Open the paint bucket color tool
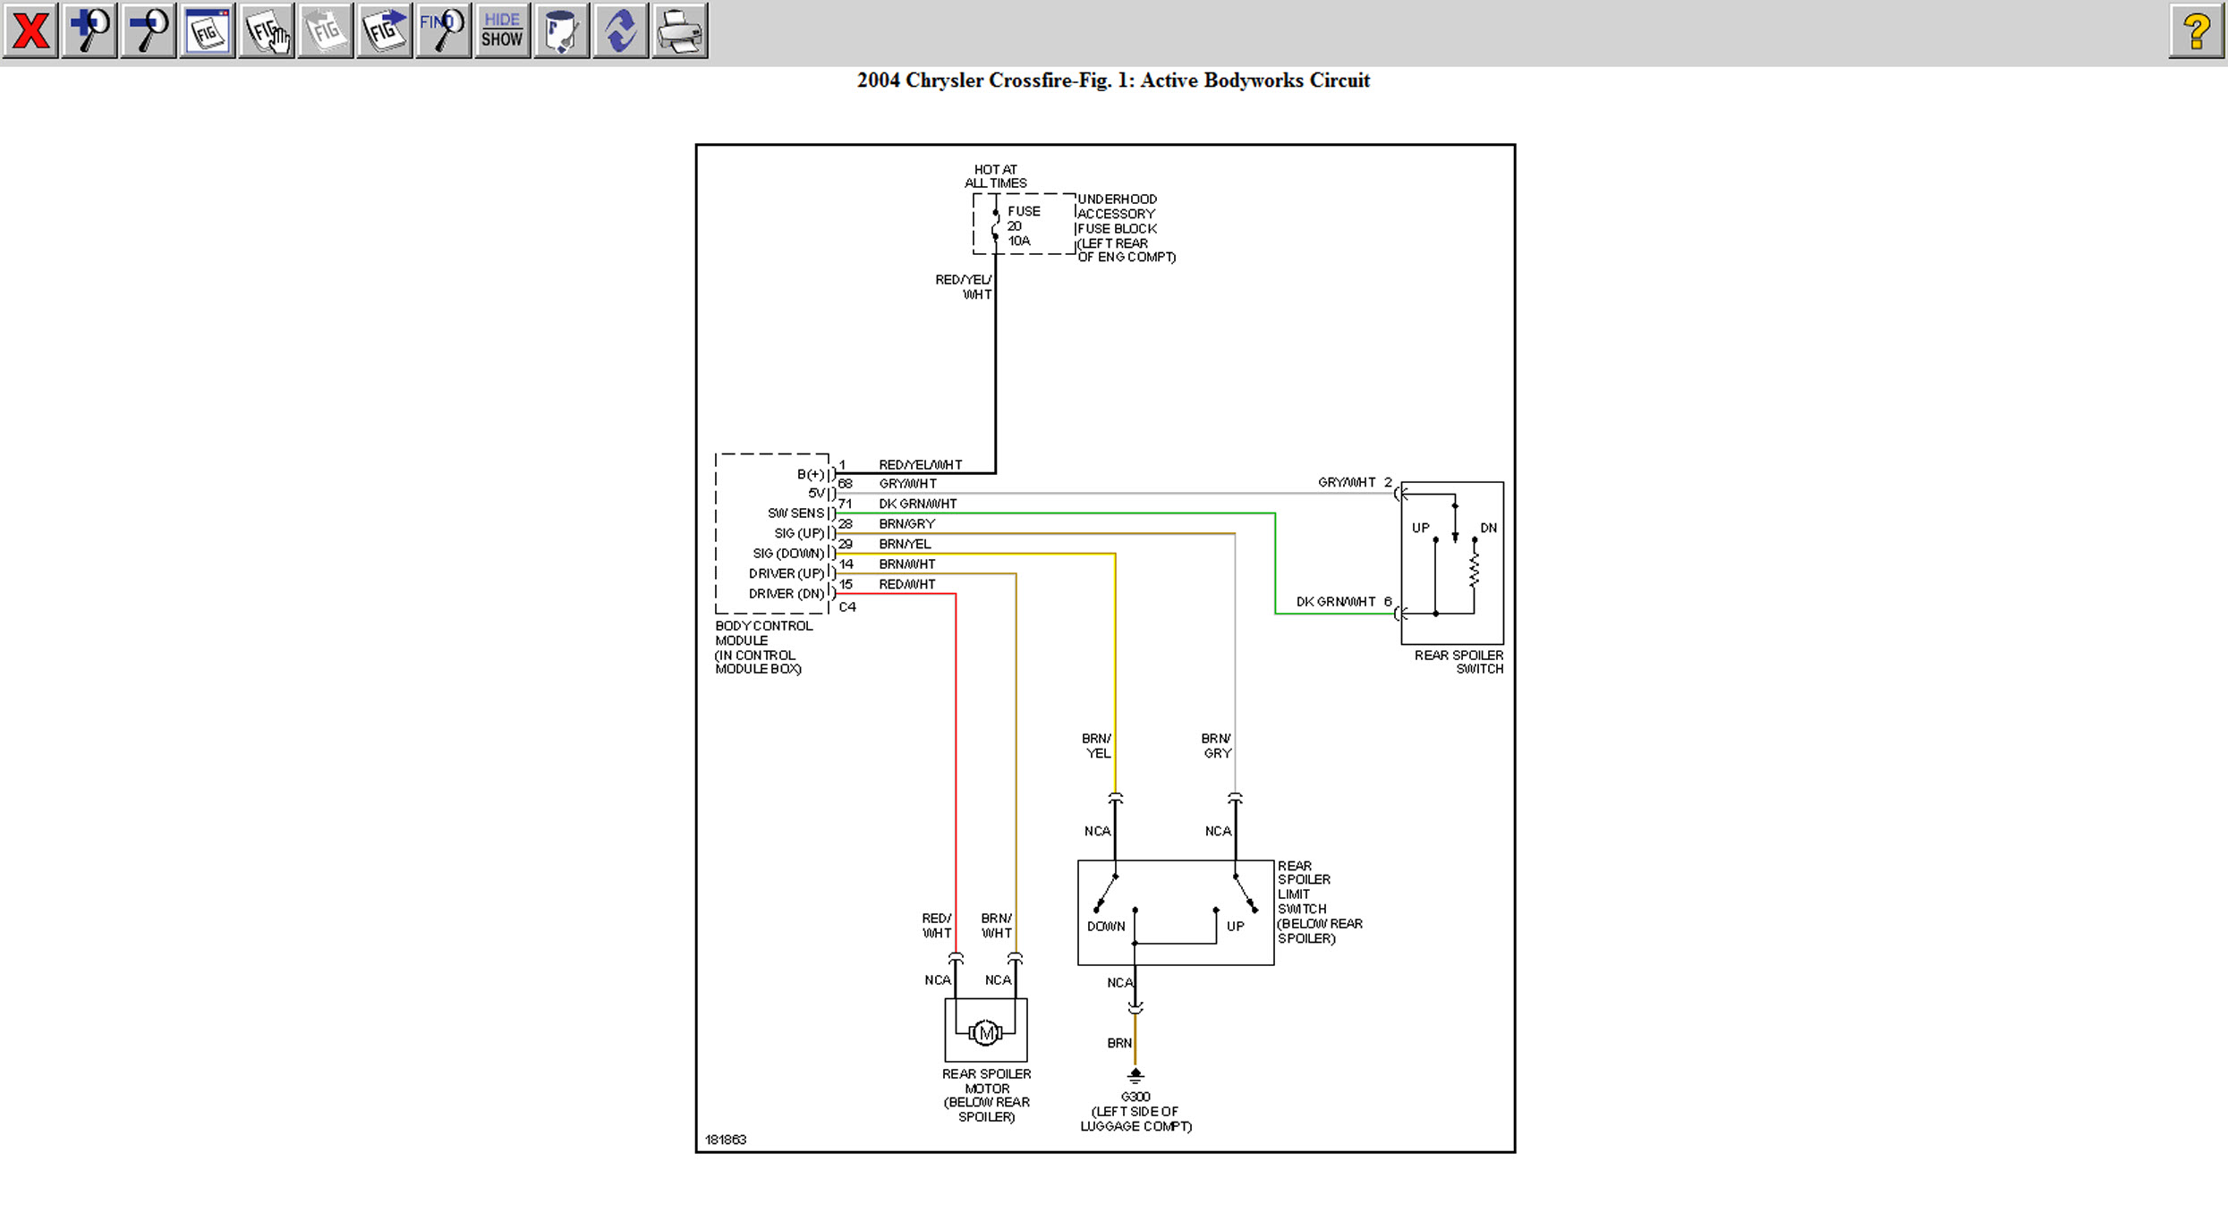The width and height of the screenshot is (2228, 1229). (561, 31)
